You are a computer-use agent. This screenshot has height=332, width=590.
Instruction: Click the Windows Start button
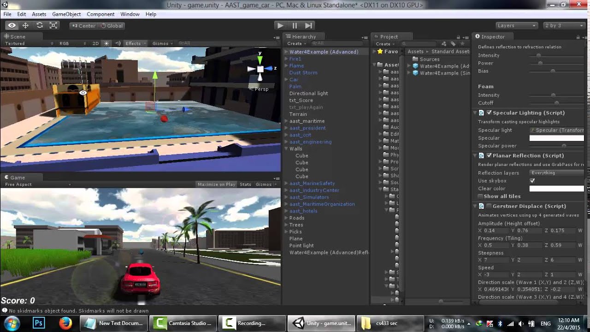12,323
